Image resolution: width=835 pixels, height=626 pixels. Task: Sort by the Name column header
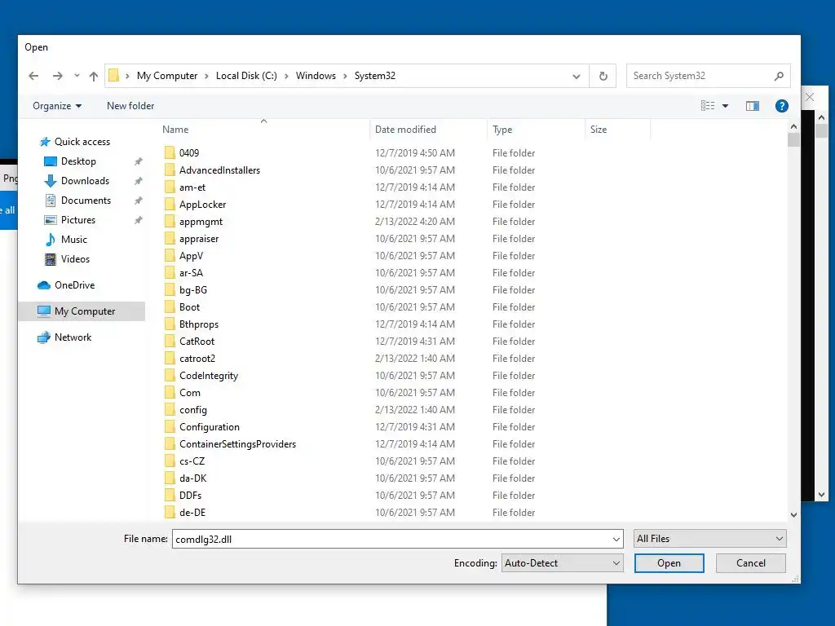pyautogui.click(x=175, y=130)
